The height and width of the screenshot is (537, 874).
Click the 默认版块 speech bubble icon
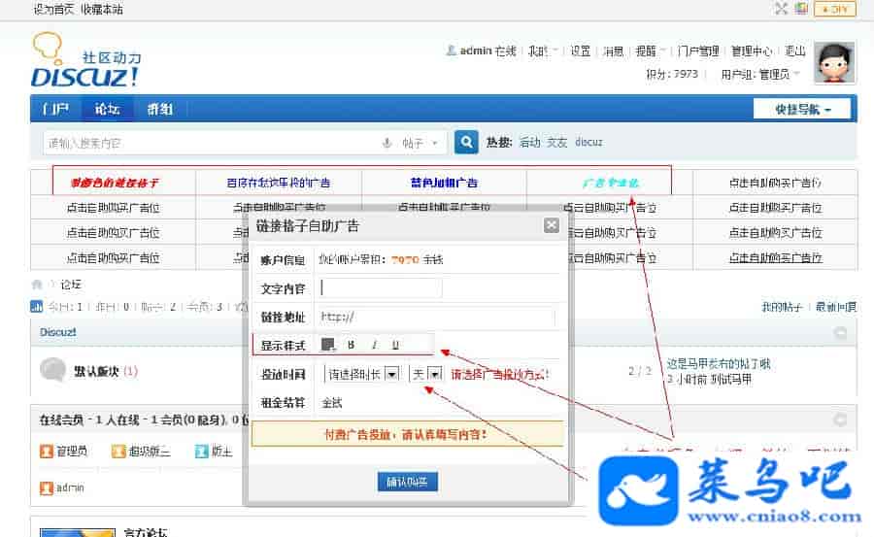coord(52,370)
